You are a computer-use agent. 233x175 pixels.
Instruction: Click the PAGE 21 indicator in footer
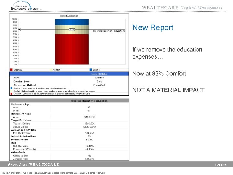coord(221,165)
